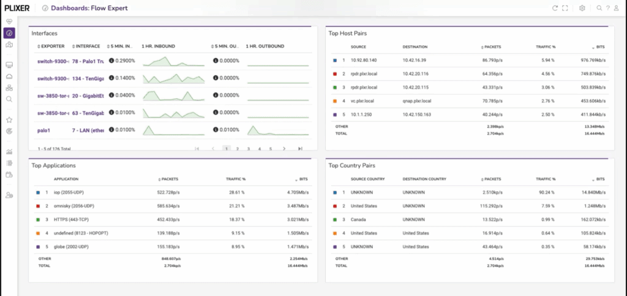Image resolution: width=627 pixels, height=296 pixels.
Task: Click the help question mark icon
Action: click(607, 8)
